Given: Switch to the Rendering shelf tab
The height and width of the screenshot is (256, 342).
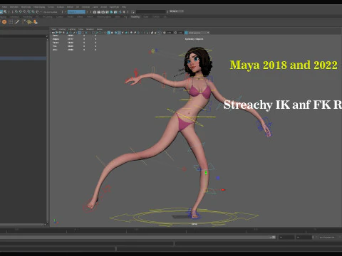Looking at the screenshot, I should tap(28, 17).
